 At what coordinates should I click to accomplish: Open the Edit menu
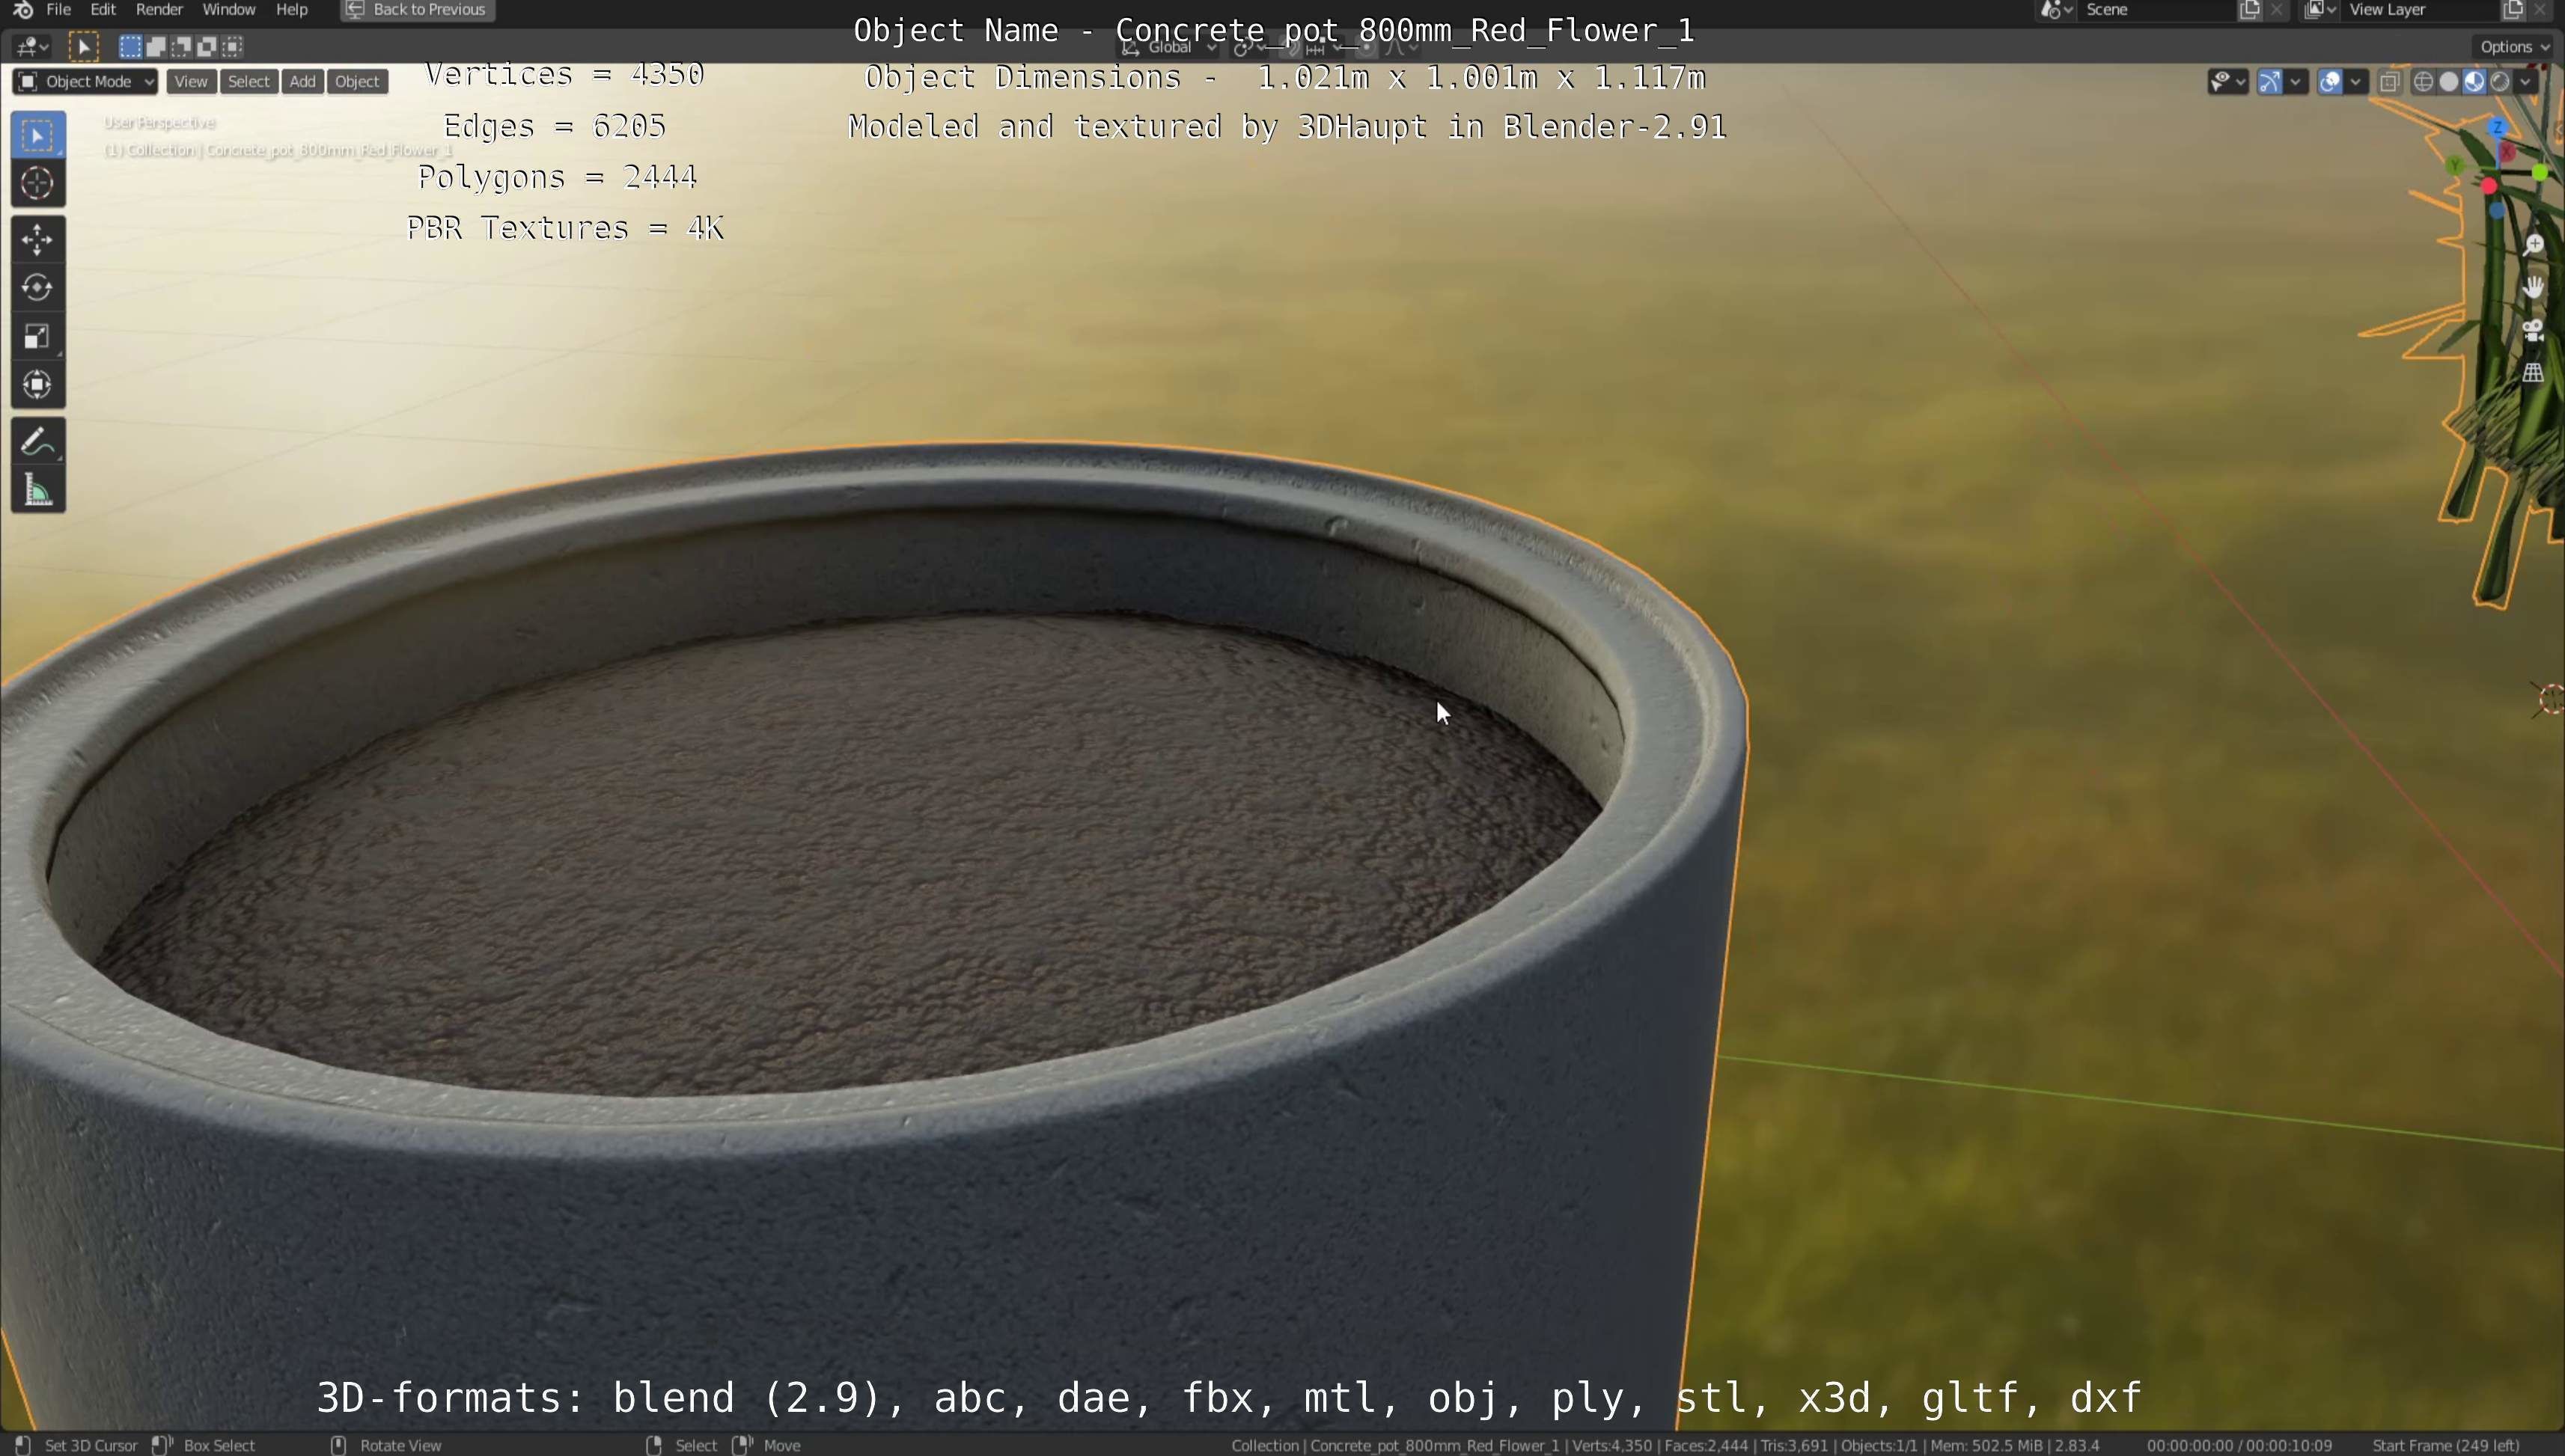point(103,10)
